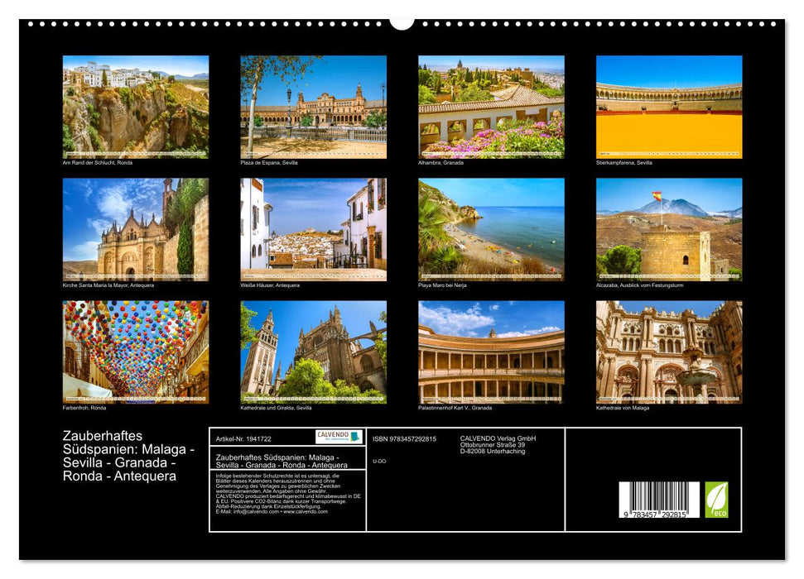Click the Artikel-Nr. 1941722 field
This screenshot has width=804, height=579.
click(x=244, y=437)
